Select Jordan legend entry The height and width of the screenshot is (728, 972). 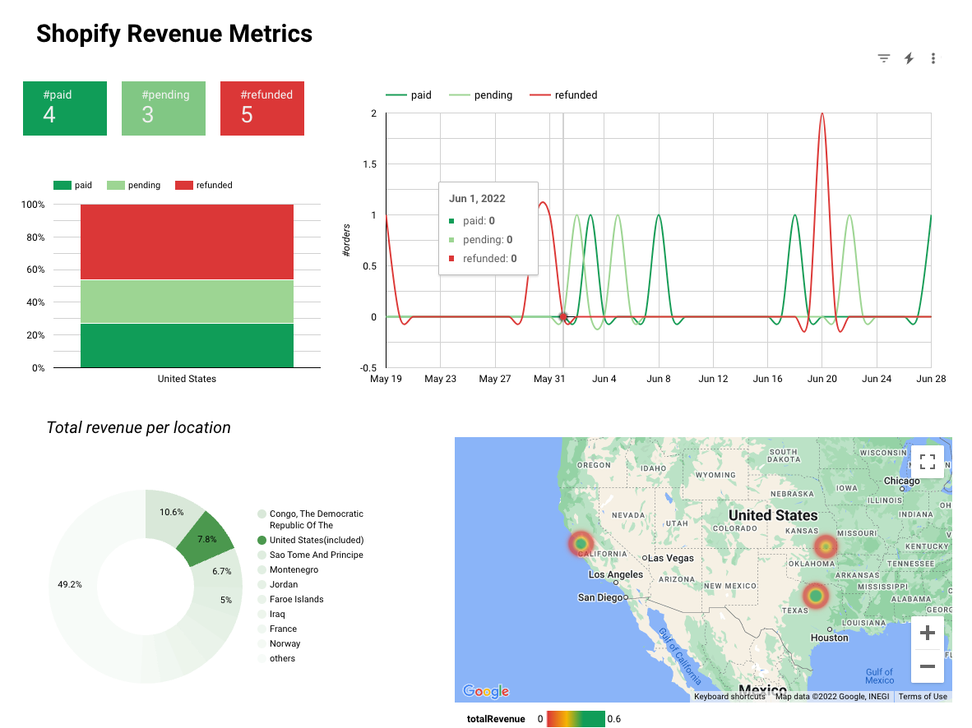pyautogui.click(x=278, y=585)
